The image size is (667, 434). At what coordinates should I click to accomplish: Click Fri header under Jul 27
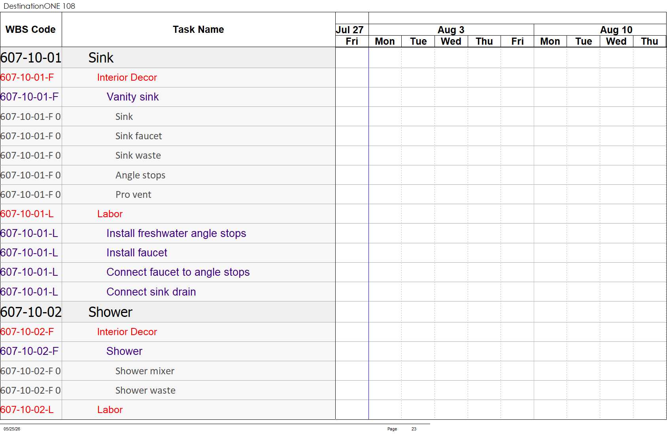[x=352, y=42]
